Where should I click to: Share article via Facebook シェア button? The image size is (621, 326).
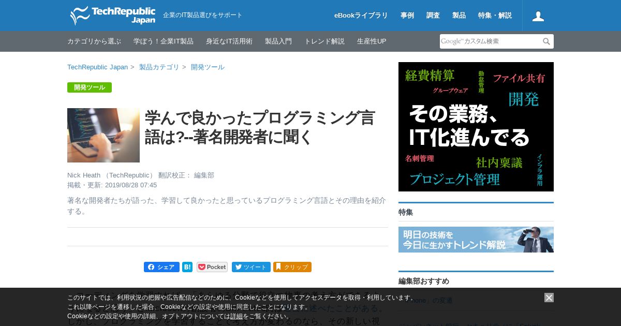161,267
